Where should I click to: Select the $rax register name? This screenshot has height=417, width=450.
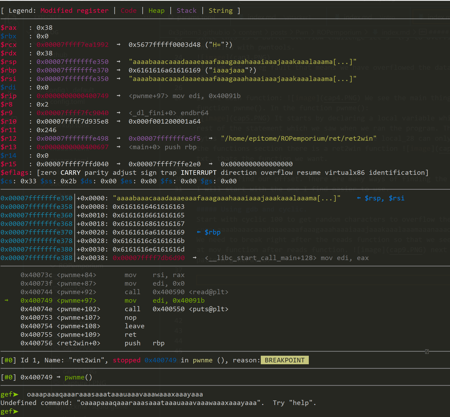pyautogui.click(x=9, y=28)
